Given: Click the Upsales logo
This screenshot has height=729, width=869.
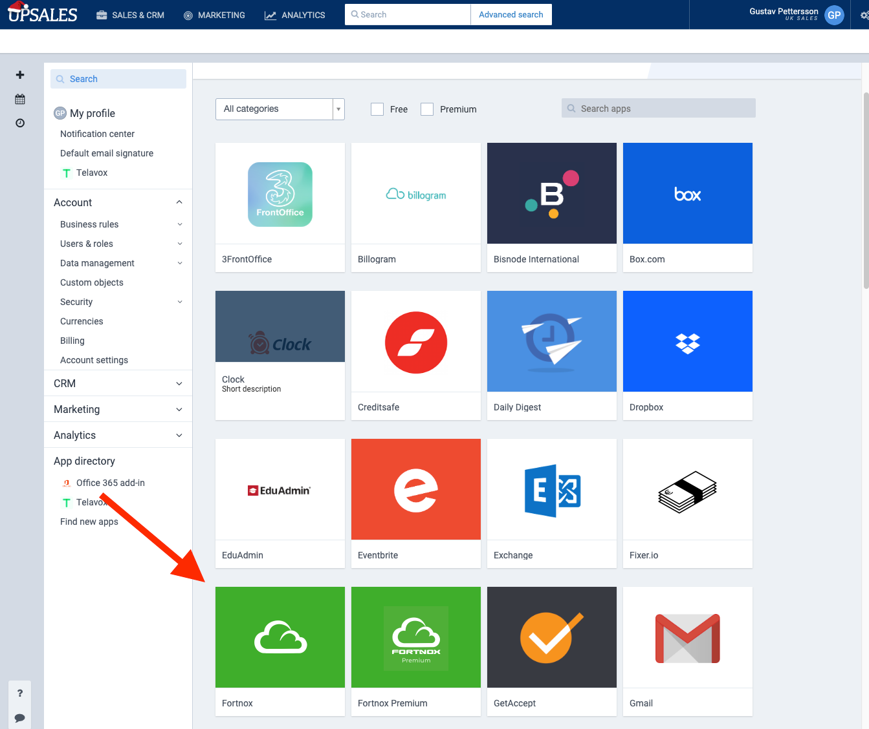Looking at the screenshot, I should pyautogui.click(x=43, y=14).
